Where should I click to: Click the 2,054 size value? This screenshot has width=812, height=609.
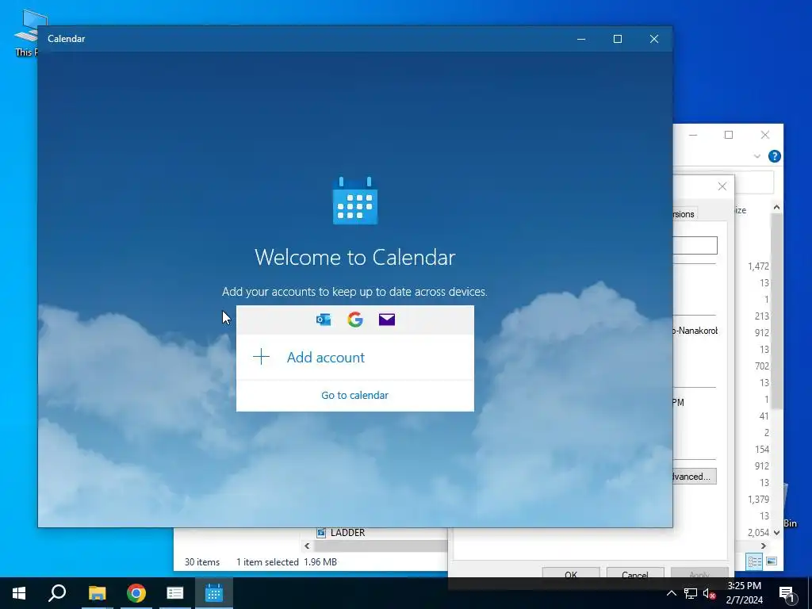758,532
